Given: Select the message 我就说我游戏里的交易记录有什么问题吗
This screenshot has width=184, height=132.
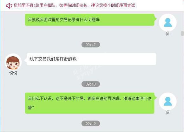Looking at the screenshot, I should tap(63, 20).
